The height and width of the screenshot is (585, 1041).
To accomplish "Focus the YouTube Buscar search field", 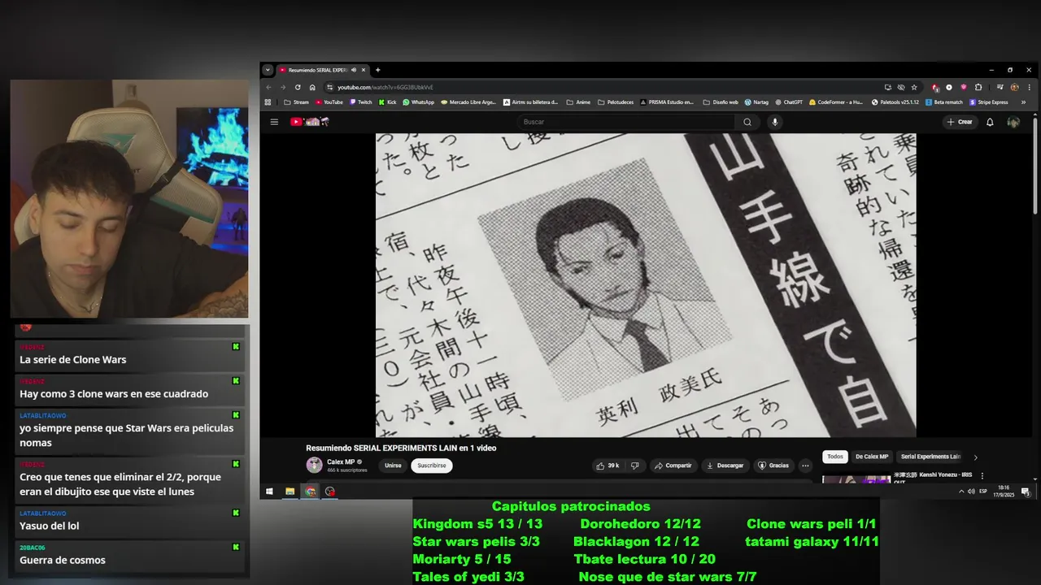I will [626, 122].
